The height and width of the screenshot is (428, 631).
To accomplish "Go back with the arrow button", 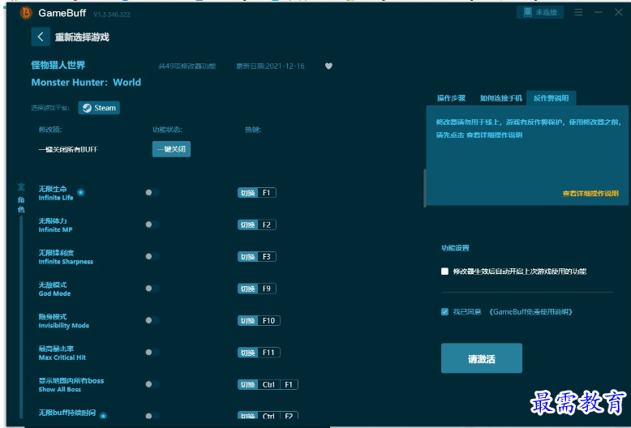I will coord(41,37).
